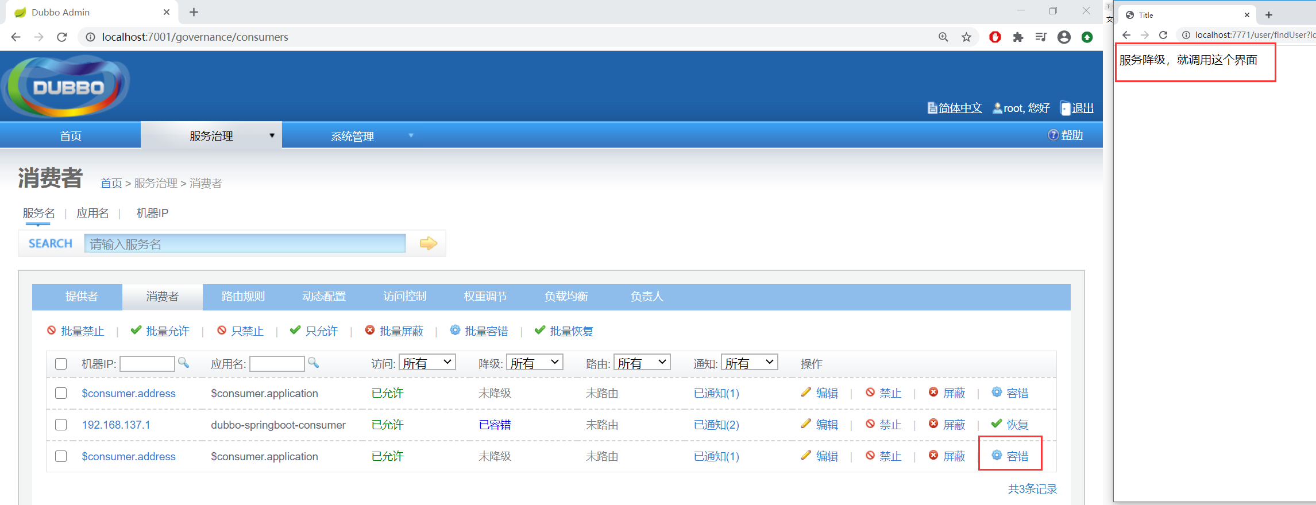
Task: Expand the 系统管理 menu
Action: tap(352, 136)
